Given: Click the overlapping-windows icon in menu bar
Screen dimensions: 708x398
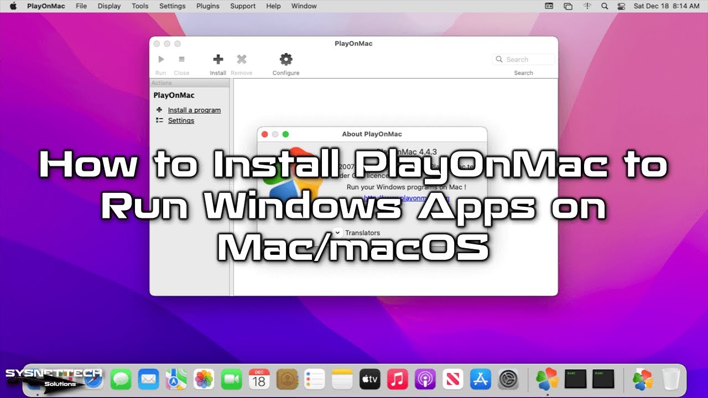Looking at the screenshot, I should coord(568,6).
